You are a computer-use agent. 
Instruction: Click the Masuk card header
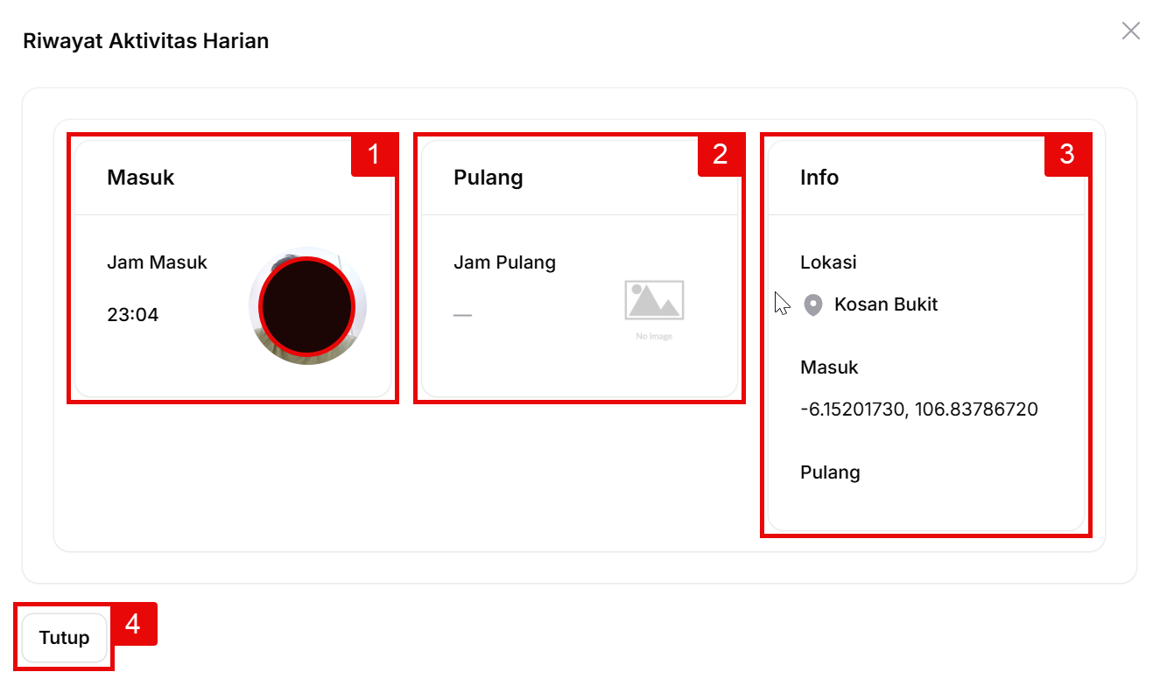pyautogui.click(x=141, y=178)
